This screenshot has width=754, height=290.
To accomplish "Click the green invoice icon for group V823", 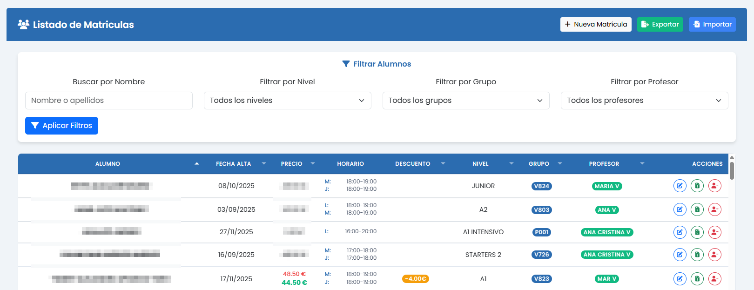I will tap(697, 279).
